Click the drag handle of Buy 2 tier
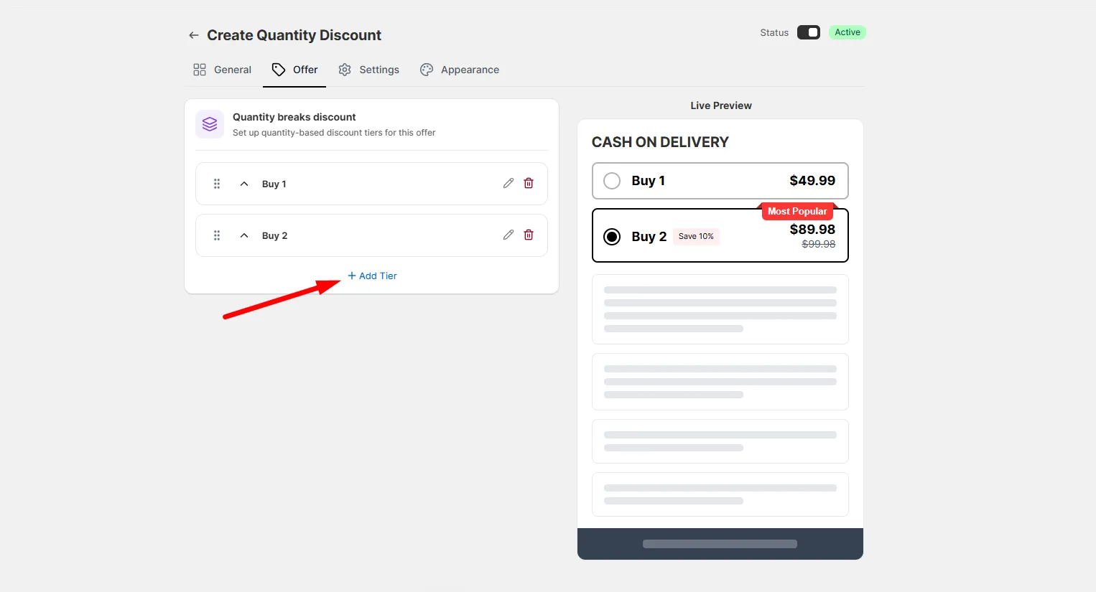Viewport: 1096px width, 592px height. point(217,235)
